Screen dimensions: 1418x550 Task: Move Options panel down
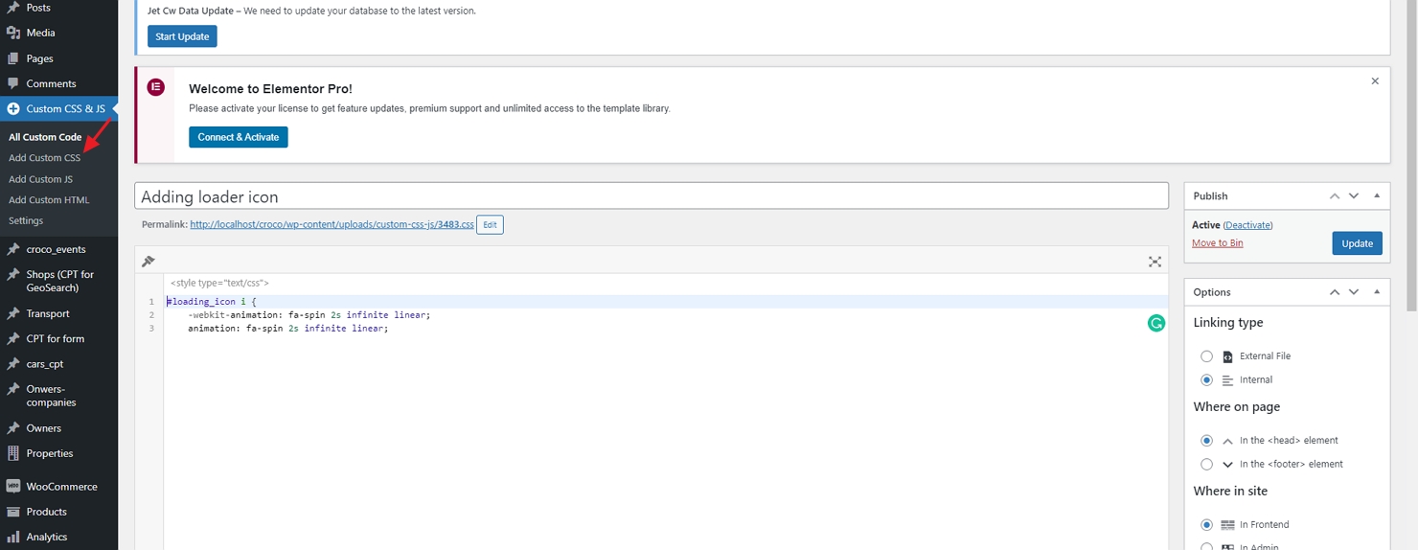point(1354,291)
